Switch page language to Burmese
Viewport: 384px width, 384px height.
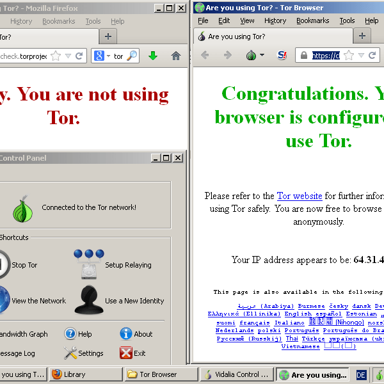[x=311, y=306]
